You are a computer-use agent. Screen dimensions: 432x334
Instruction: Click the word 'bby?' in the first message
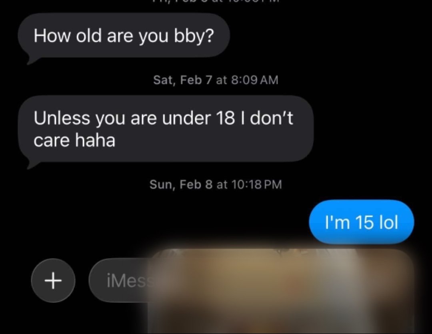(194, 36)
